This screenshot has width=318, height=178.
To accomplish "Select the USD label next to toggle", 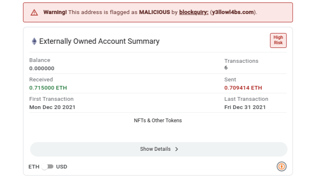I will pyautogui.click(x=62, y=167).
